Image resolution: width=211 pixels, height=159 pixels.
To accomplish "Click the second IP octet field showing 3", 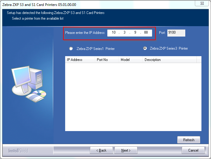I will pyautogui.click(x=124, y=32).
